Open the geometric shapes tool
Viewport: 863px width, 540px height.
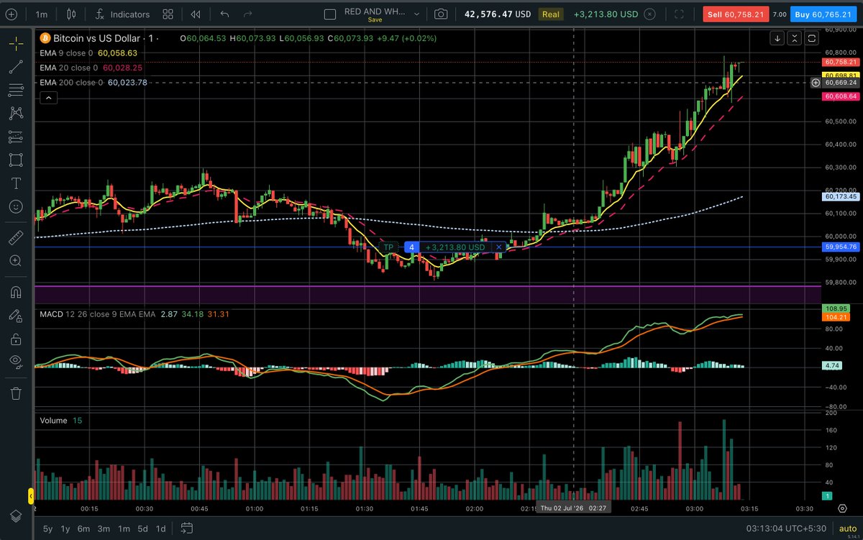pyautogui.click(x=15, y=160)
